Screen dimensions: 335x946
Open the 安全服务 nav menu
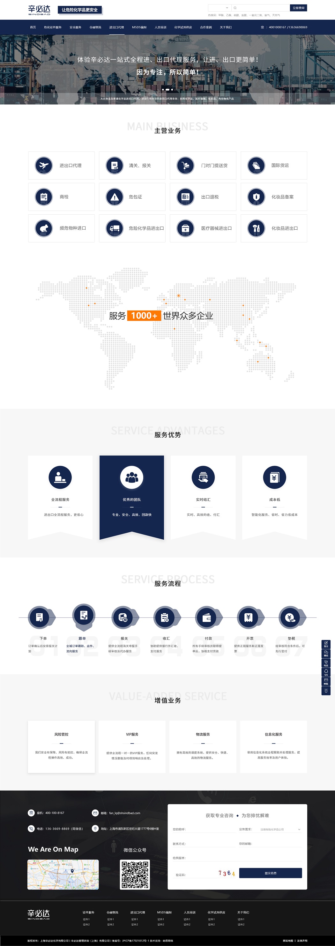[76, 27]
